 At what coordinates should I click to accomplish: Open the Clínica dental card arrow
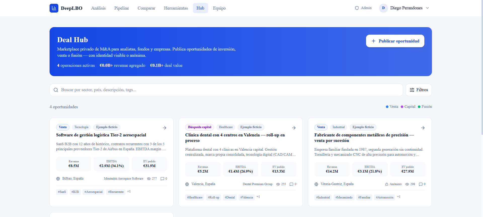pyautogui.click(x=294, y=128)
